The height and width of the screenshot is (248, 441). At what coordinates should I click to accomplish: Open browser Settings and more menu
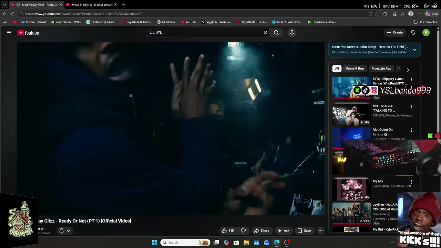pyautogui.click(x=419, y=14)
